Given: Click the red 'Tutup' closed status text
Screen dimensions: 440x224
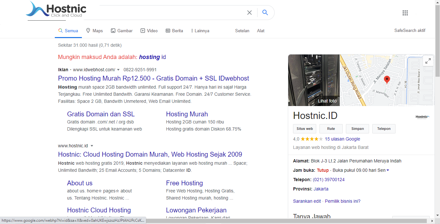Looking at the screenshot, I should (323, 170).
